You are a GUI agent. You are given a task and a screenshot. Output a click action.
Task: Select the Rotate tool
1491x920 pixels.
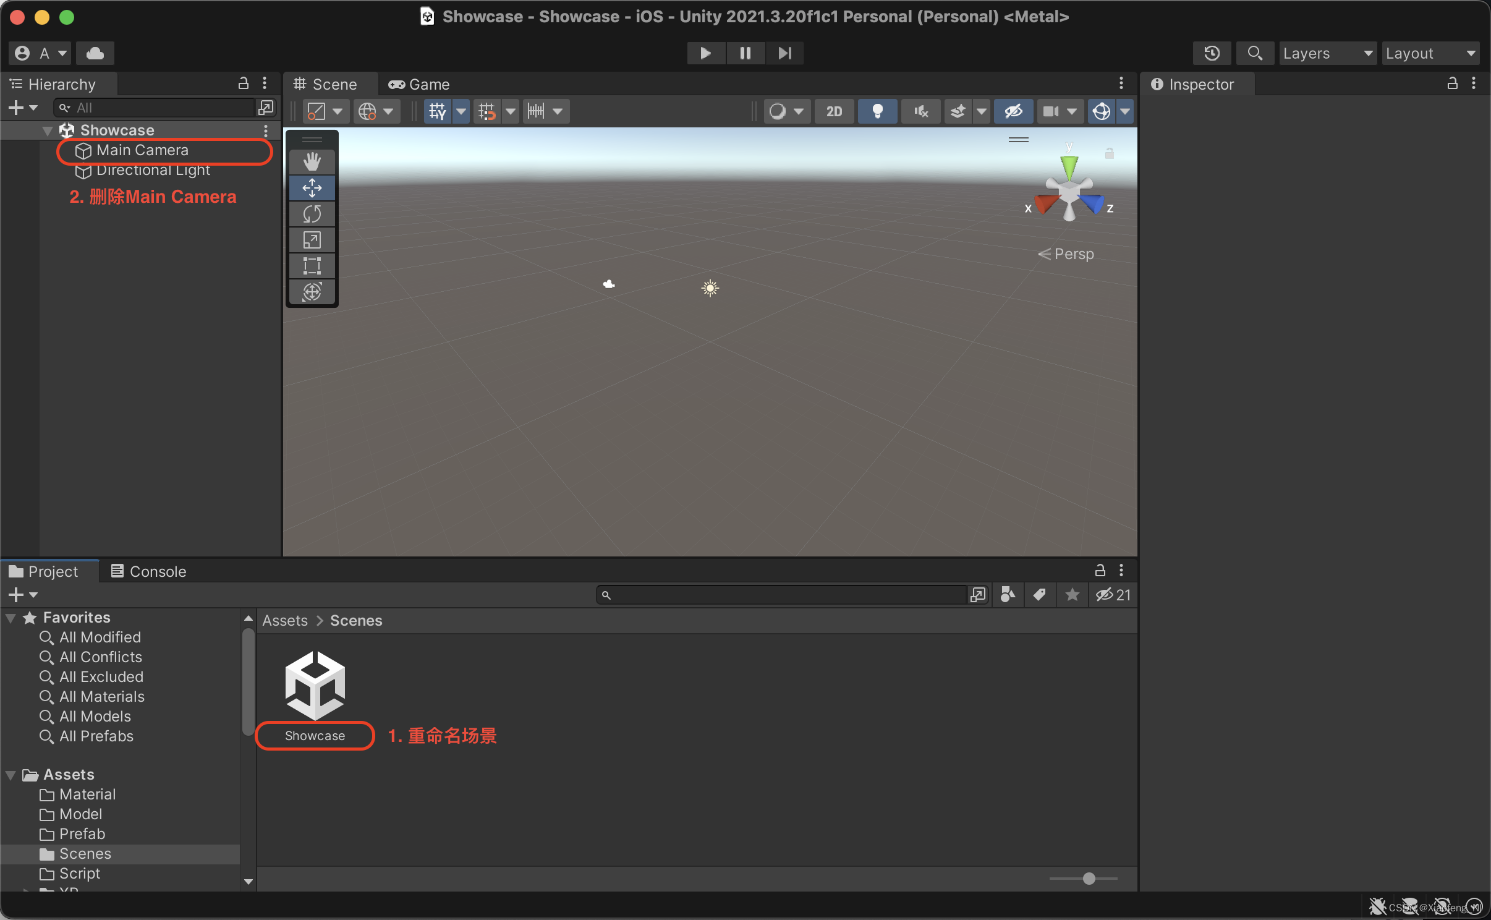(312, 214)
